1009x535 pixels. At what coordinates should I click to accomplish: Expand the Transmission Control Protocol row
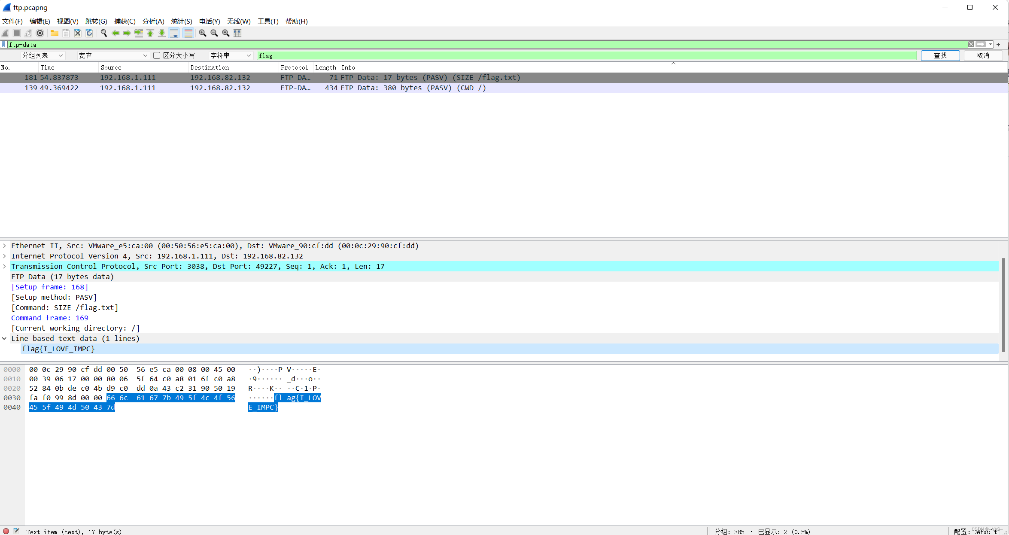(x=5, y=266)
